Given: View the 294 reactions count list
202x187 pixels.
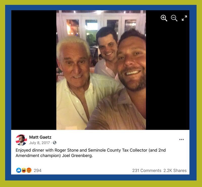Looking at the screenshot, I should pyautogui.click(x=37, y=170).
